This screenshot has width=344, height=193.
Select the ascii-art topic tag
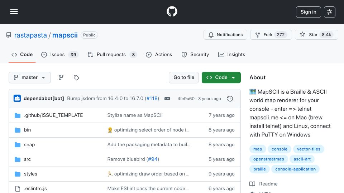coord(302,159)
